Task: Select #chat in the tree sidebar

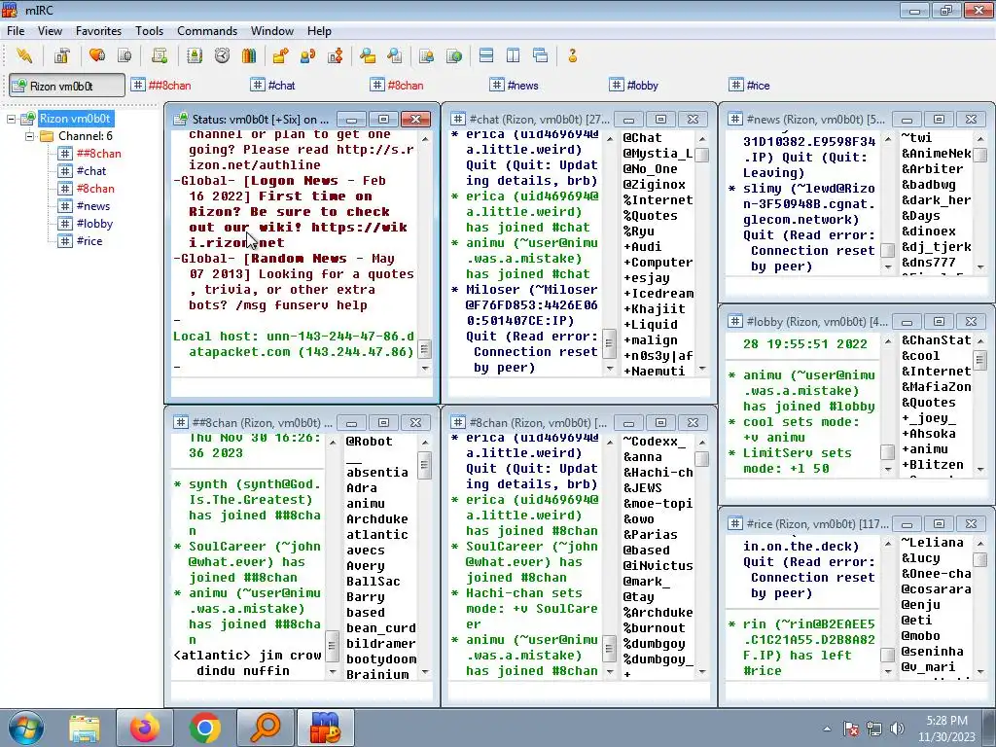Action: coord(91,171)
